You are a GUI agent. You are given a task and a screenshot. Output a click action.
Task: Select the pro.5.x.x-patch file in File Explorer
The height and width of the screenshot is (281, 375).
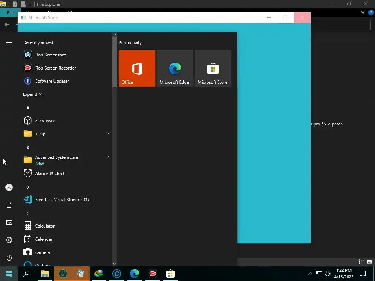click(x=327, y=124)
